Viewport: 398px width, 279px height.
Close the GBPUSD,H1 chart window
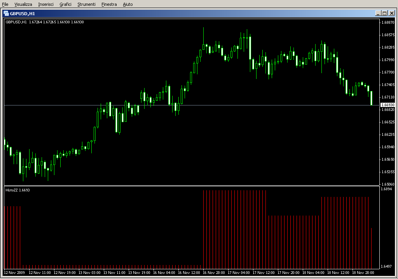click(x=392, y=13)
